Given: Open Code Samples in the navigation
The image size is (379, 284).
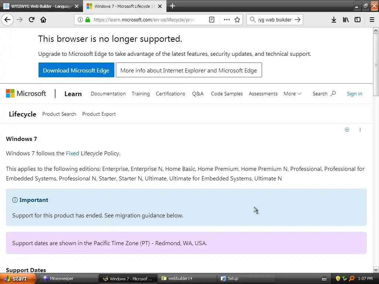Looking at the screenshot, I should [227, 94].
